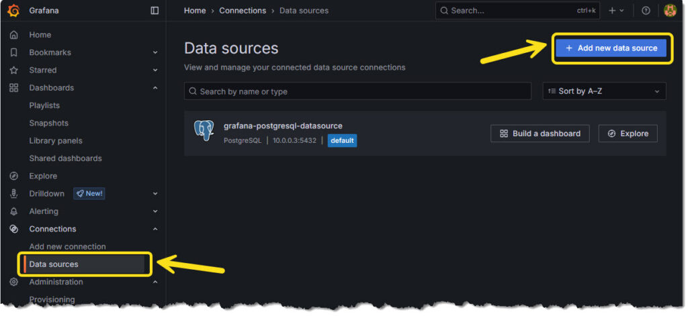This screenshot has width=688, height=316.
Task: Collapse the Administration section chevron
Action: pos(155,282)
